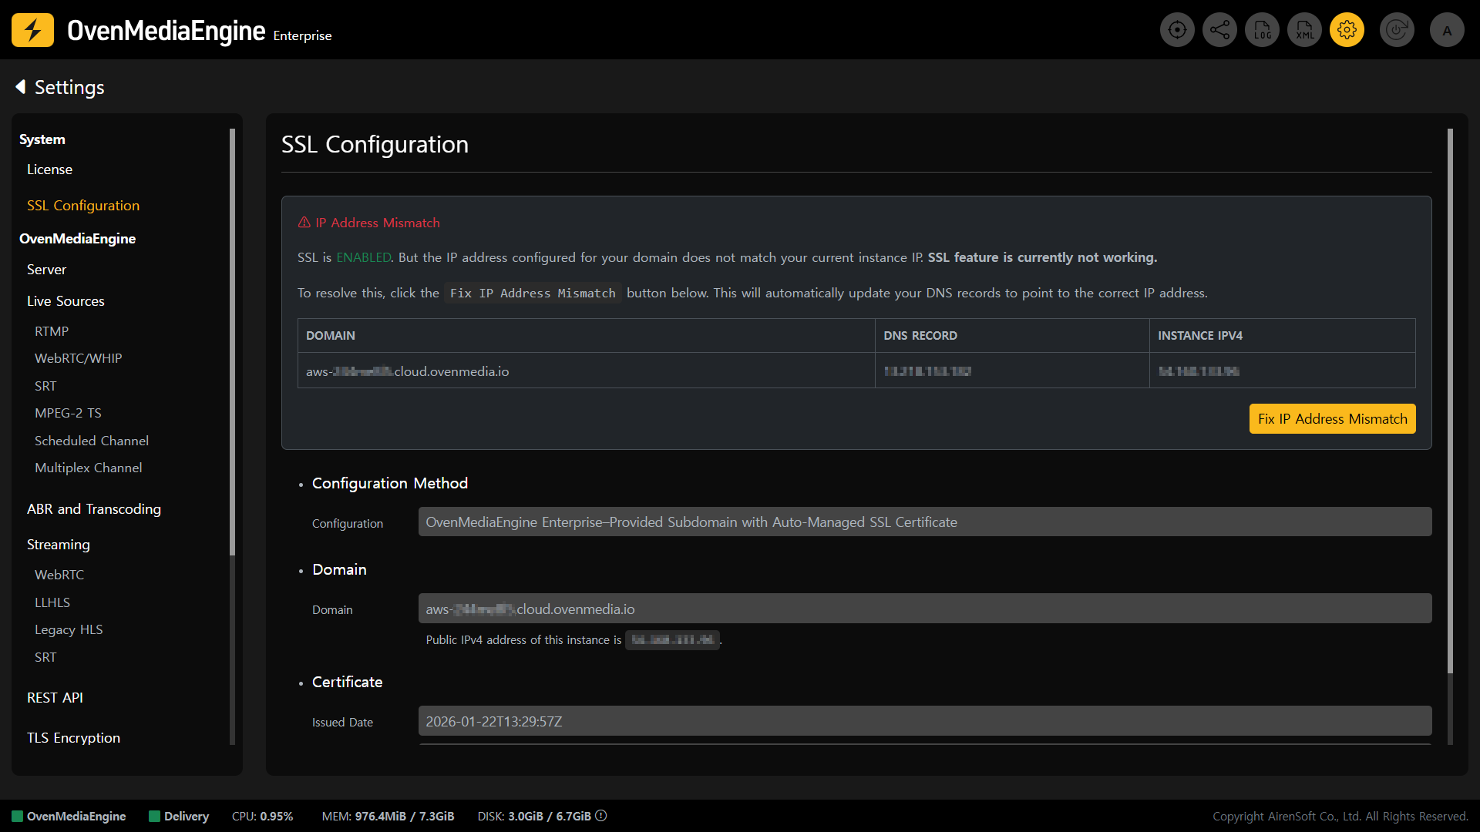
Task: Go back using Settings arrow
Action: 21,87
